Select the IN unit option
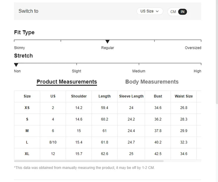The width and height of the screenshot is (218, 182). click(183, 12)
